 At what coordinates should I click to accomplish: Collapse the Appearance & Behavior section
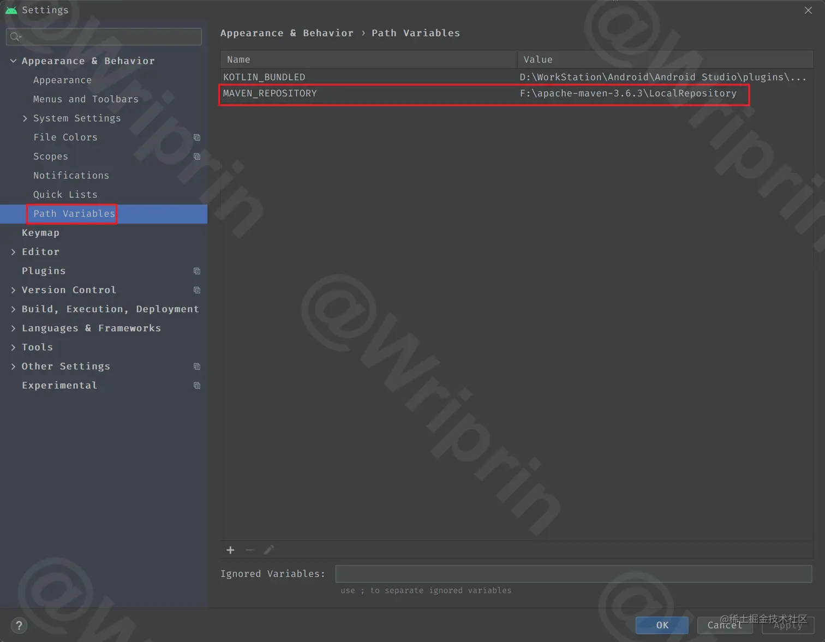pyautogui.click(x=13, y=61)
